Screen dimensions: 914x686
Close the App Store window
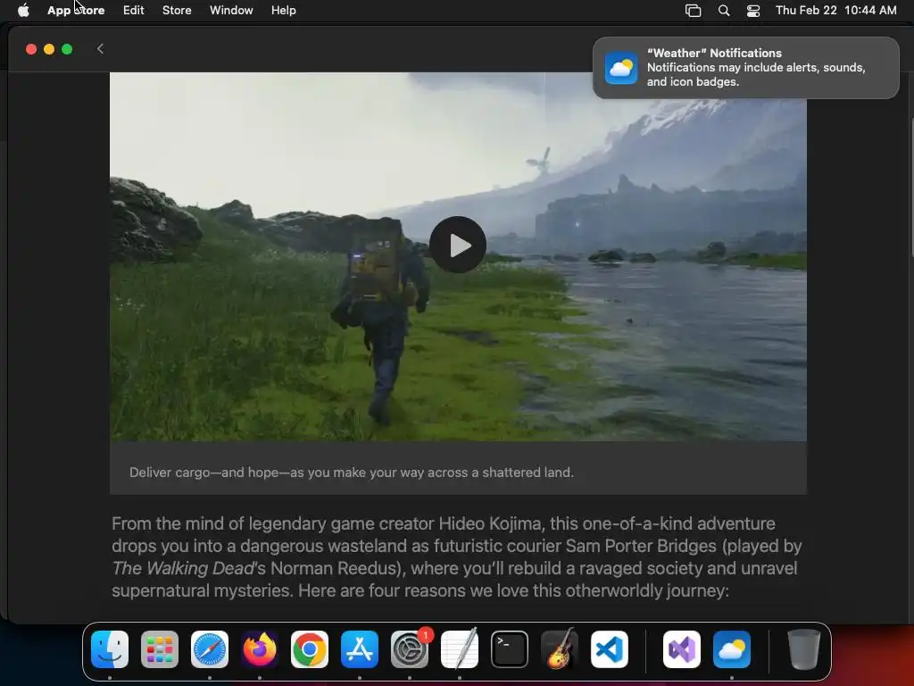pyautogui.click(x=31, y=49)
